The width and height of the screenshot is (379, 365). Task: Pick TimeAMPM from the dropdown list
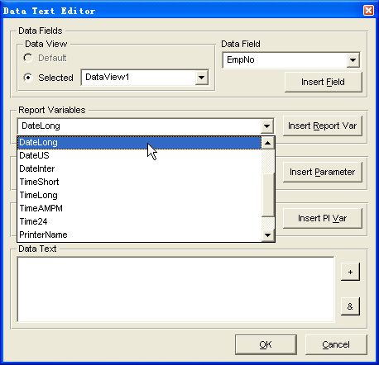[139, 208]
